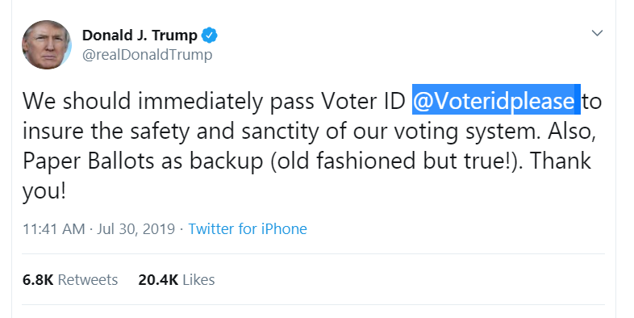This screenshot has width=634, height=318.
Task: Open the profile avatar photo
Action: pos(47,44)
